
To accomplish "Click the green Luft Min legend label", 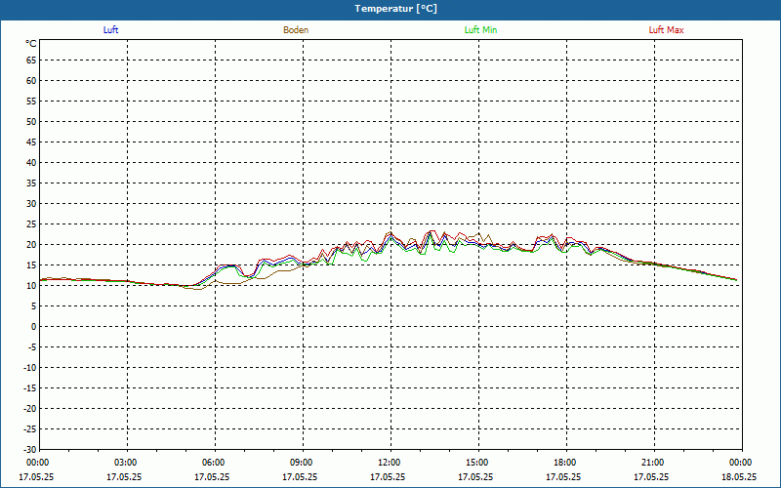I will [480, 30].
